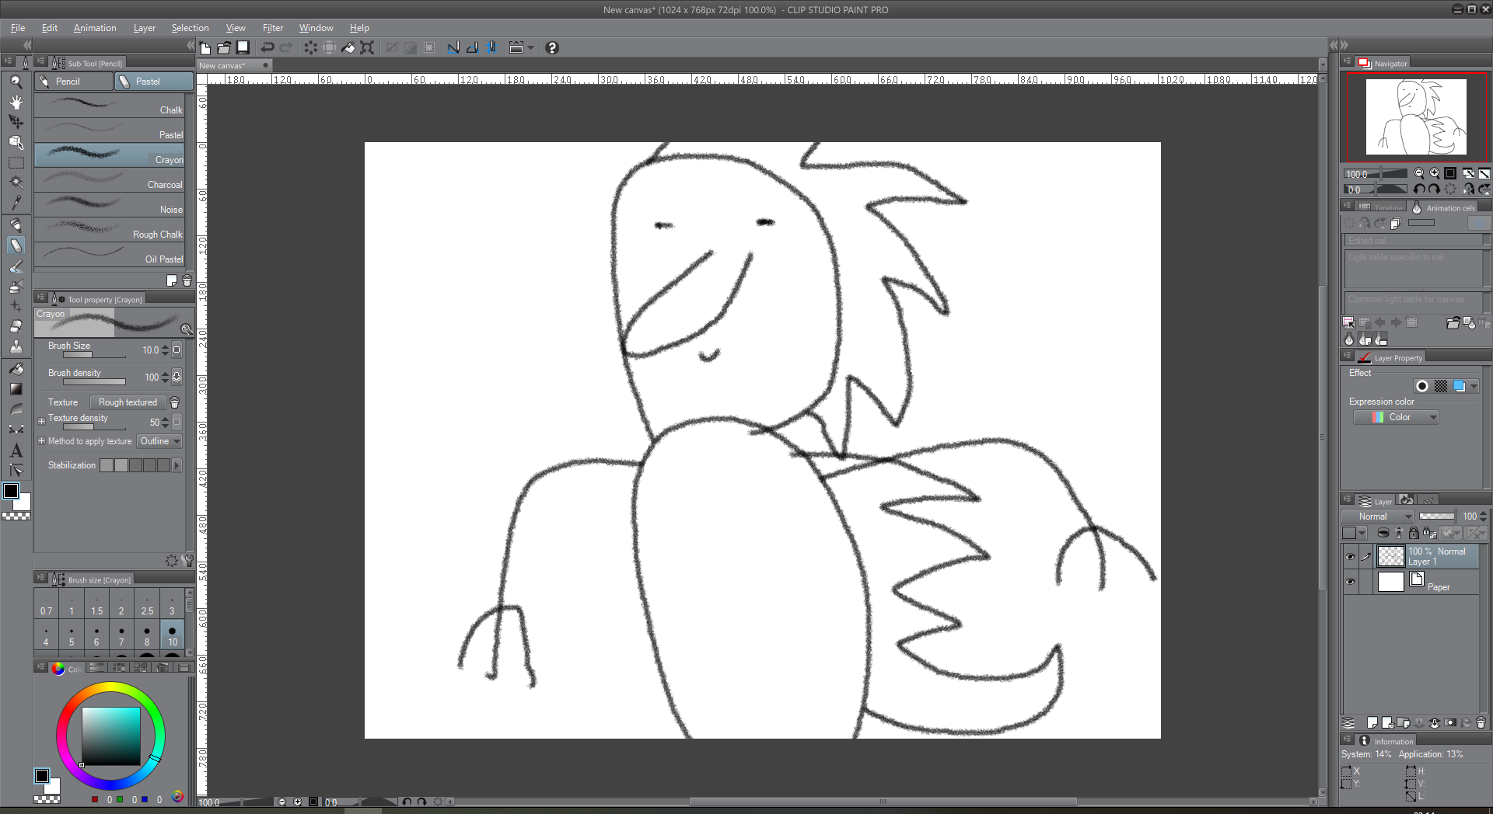Select the rectangular Selection area tool
1493x814 pixels.
[x=16, y=162]
